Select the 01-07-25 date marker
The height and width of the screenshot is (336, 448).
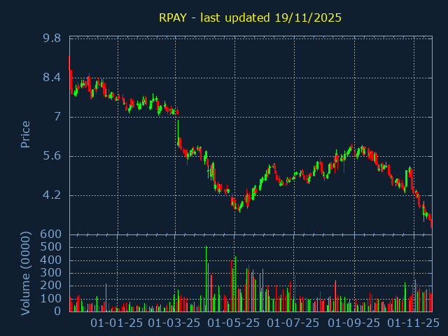point(294,323)
